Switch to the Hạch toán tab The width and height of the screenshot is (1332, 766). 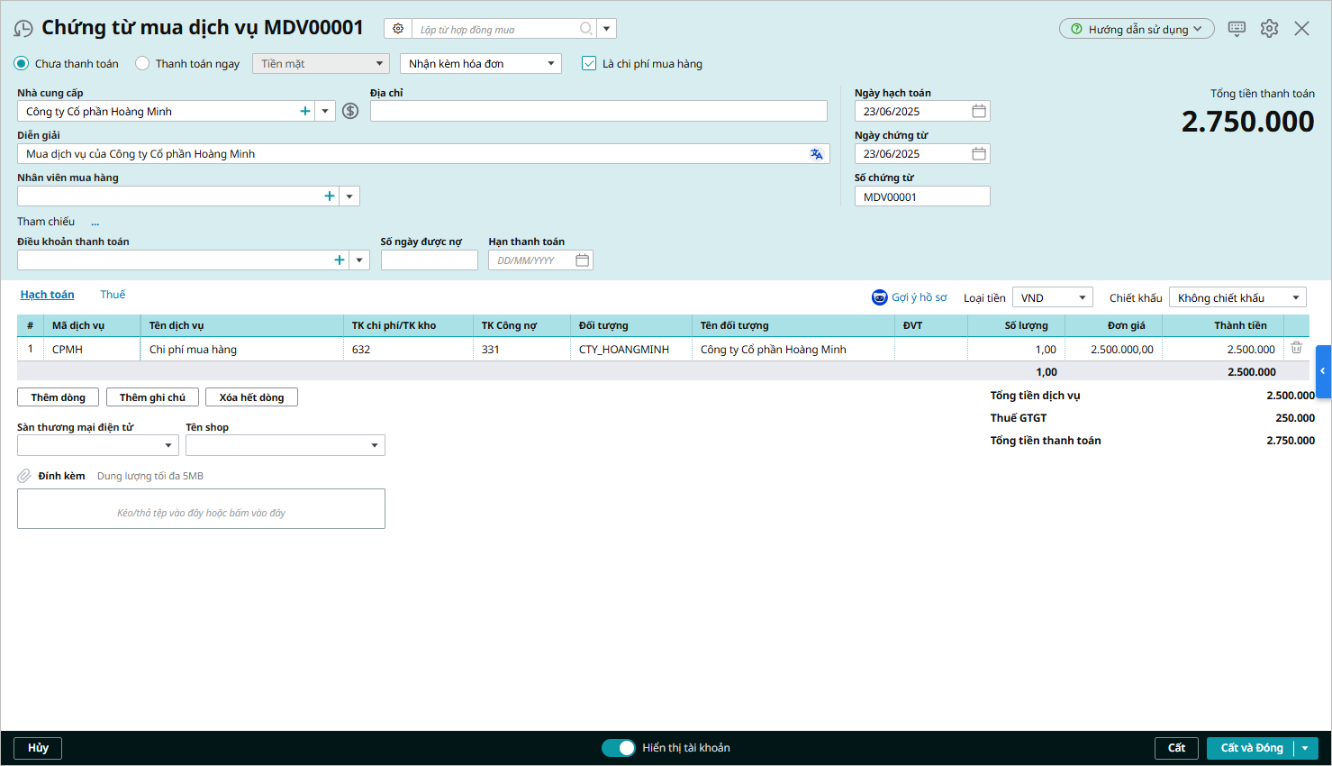tap(47, 295)
